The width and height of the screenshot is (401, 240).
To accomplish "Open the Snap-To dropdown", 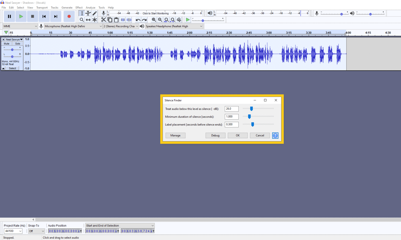I will 36,231.
